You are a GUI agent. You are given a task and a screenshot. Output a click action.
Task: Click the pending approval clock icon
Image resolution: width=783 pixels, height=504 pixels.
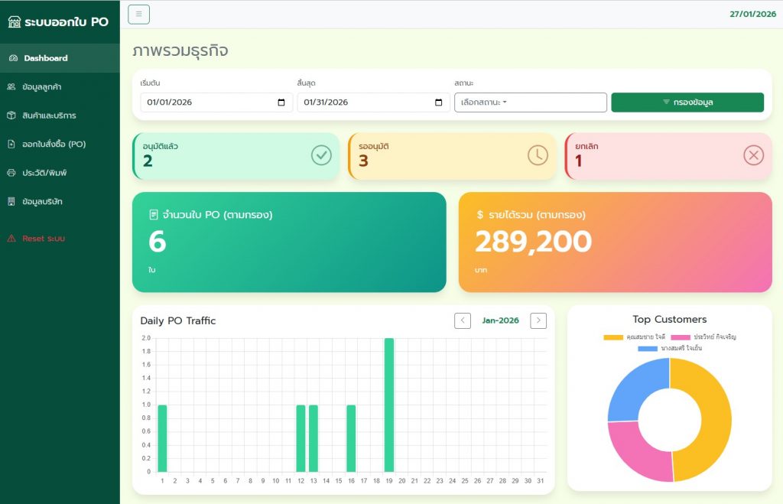538,155
